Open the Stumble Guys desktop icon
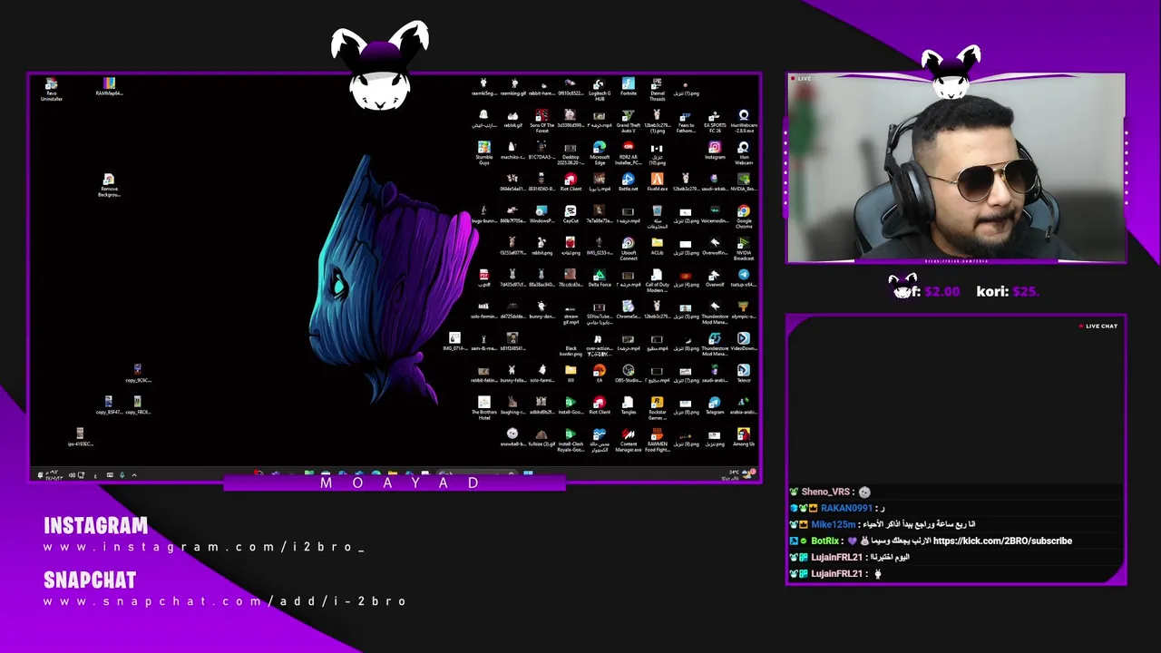The height and width of the screenshot is (653, 1161). pos(483,153)
